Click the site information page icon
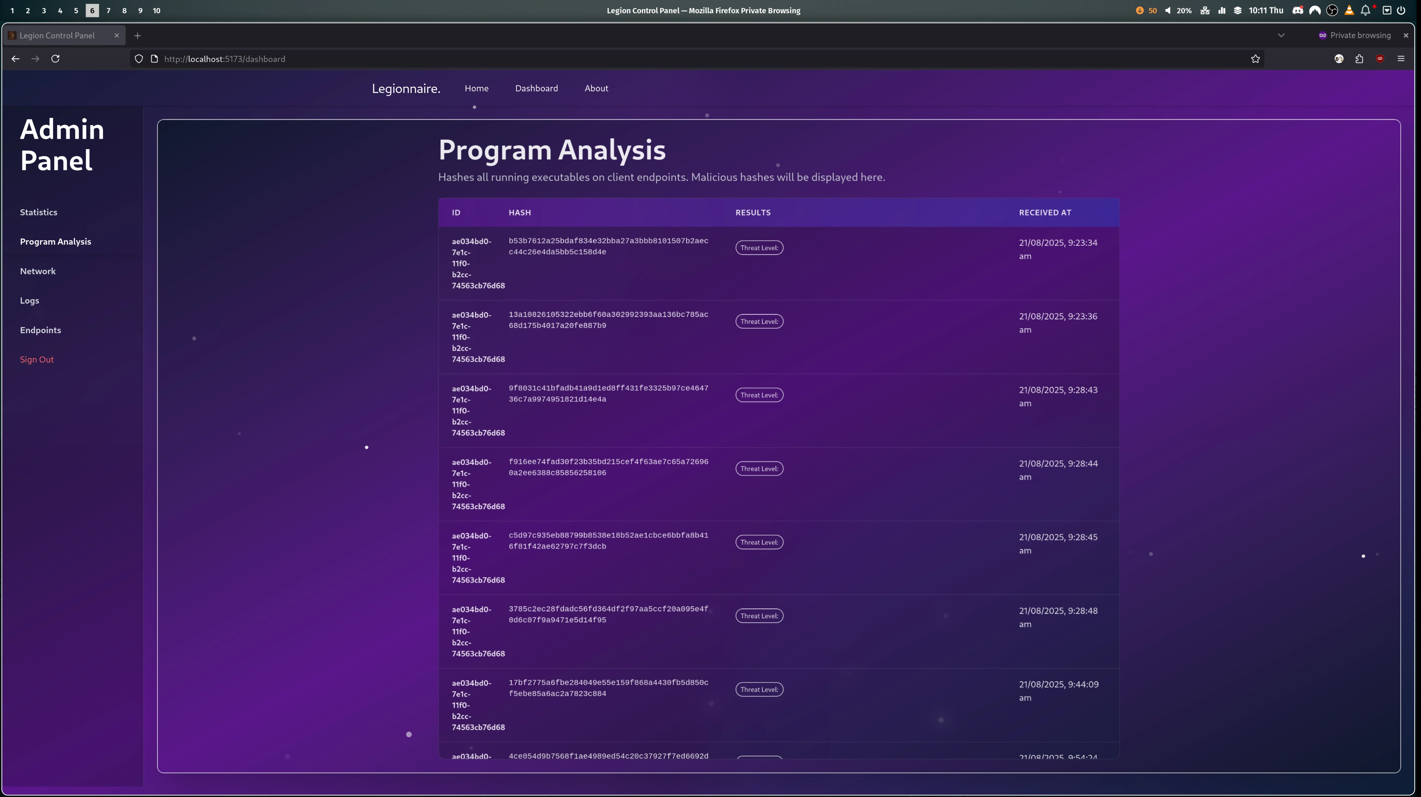This screenshot has width=1421, height=797. (x=155, y=59)
